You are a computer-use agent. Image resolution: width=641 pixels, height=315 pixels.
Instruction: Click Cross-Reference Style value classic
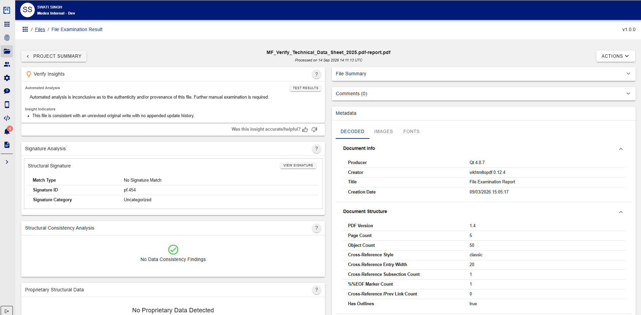click(x=476, y=255)
